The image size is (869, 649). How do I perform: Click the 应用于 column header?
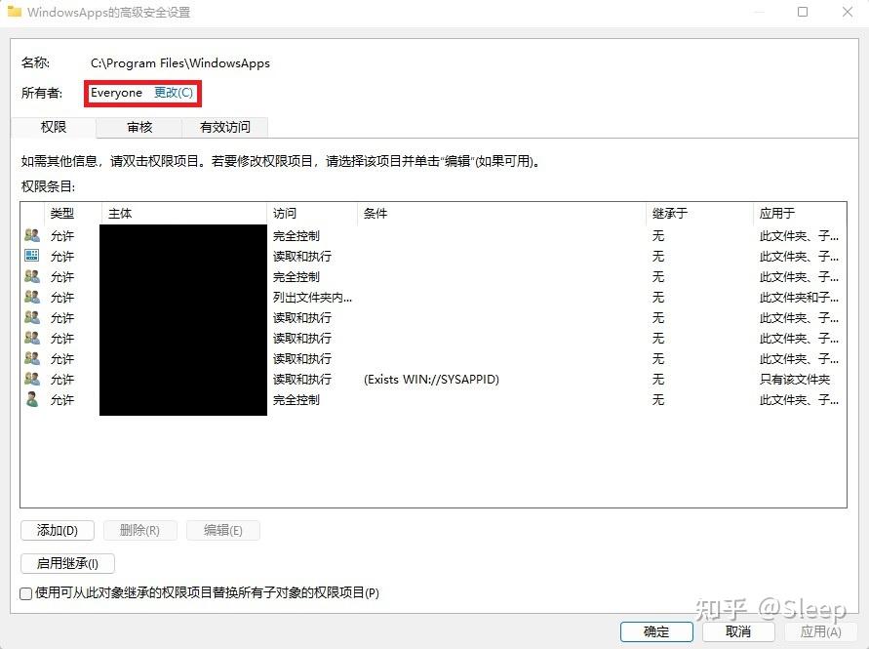click(800, 213)
